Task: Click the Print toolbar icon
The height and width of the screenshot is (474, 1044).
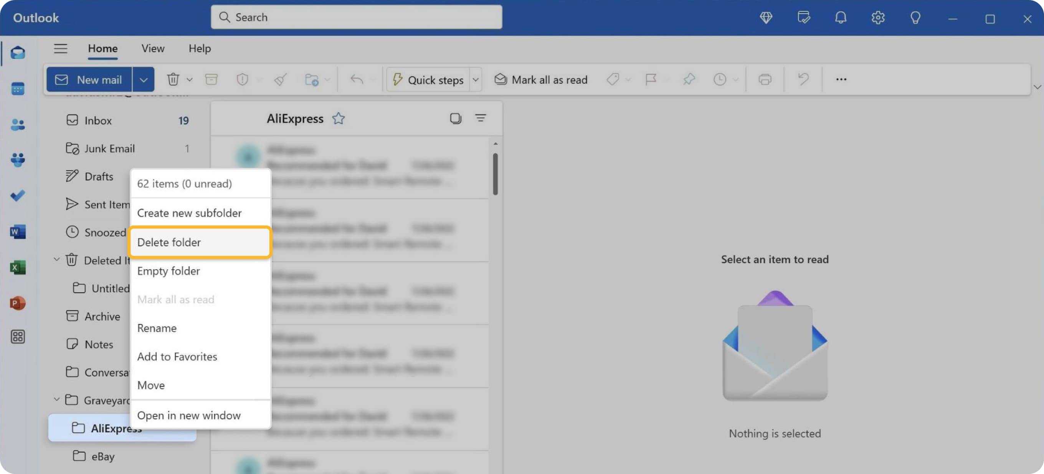Action: pyautogui.click(x=764, y=79)
